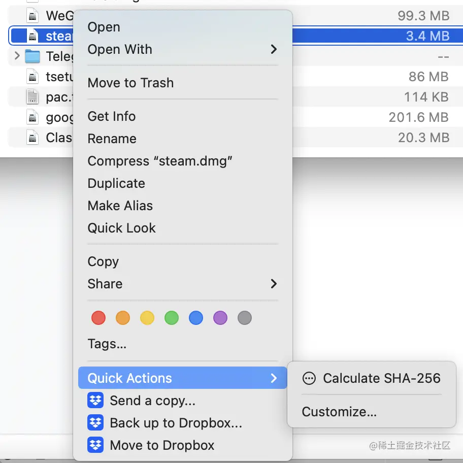
Task: Click Rename in context menu
Action: click(x=112, y=139)
